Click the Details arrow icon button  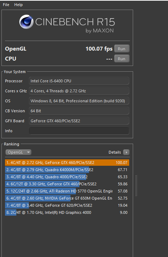click(x=126, y=152)
